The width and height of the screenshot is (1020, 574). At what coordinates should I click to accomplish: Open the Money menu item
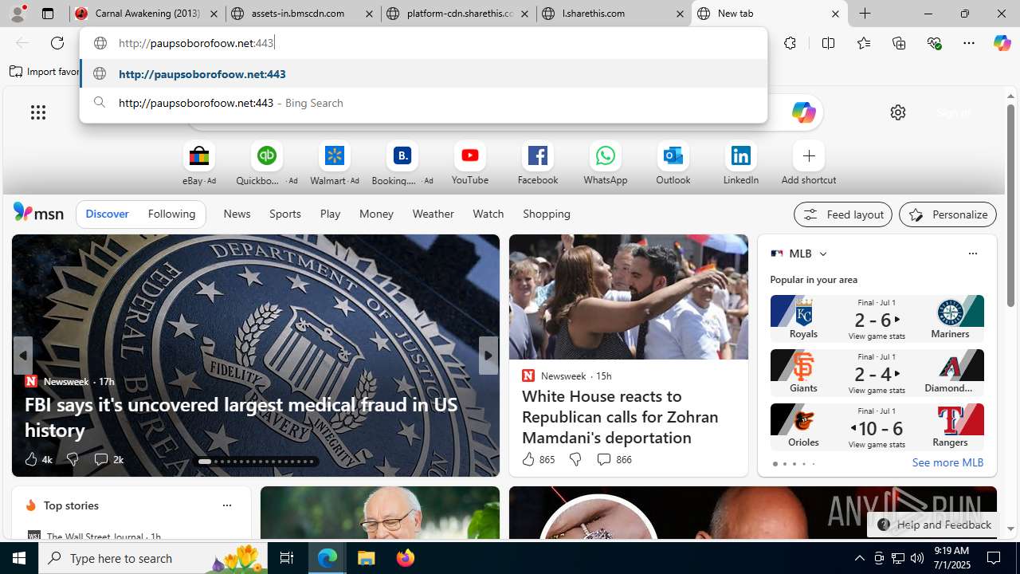[x=376, y=214]
